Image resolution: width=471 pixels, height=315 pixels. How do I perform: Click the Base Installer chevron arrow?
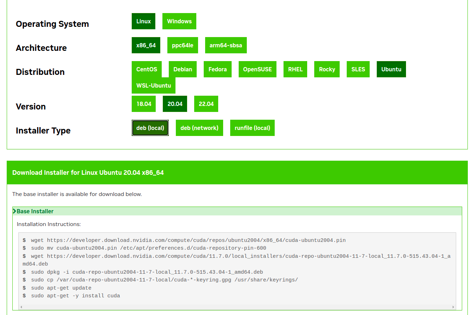(14, 211)
